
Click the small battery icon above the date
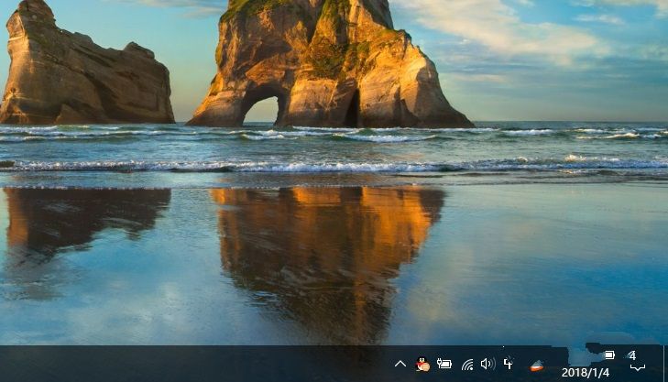(x=609, y=355)
